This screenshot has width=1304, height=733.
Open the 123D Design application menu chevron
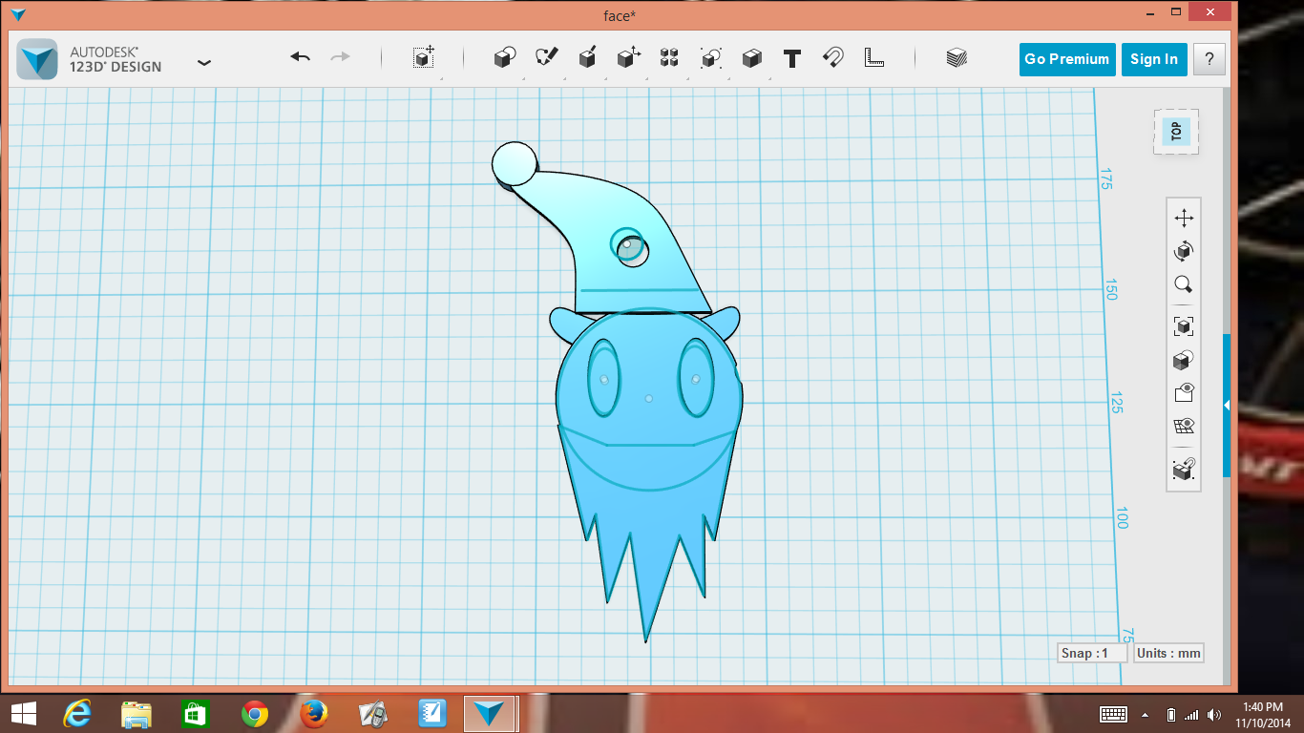[x=204, y=63]
